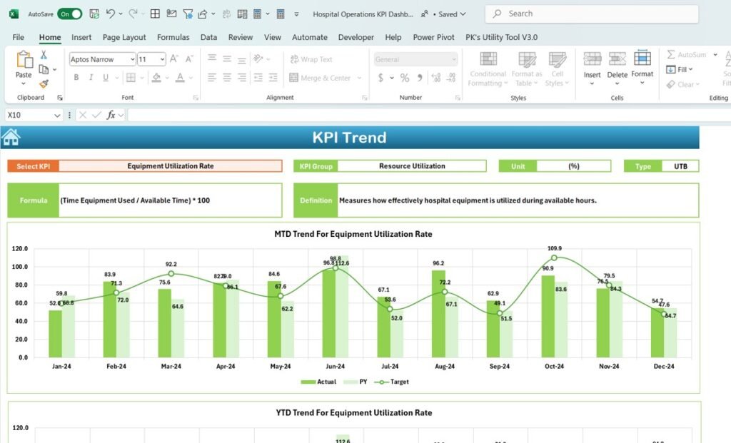Click Conditional Formatting

tap(487, 68)
